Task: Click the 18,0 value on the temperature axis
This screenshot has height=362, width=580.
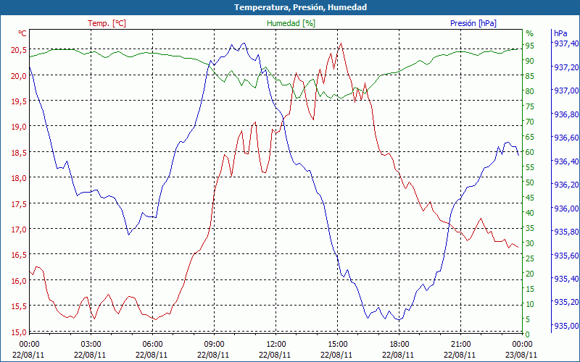Action: (20, 178)
